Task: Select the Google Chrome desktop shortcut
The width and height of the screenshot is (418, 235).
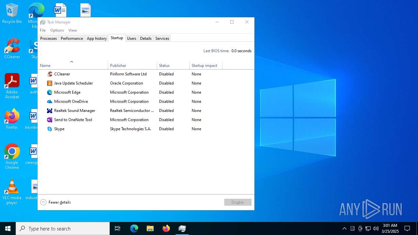Action: [12, 157]
